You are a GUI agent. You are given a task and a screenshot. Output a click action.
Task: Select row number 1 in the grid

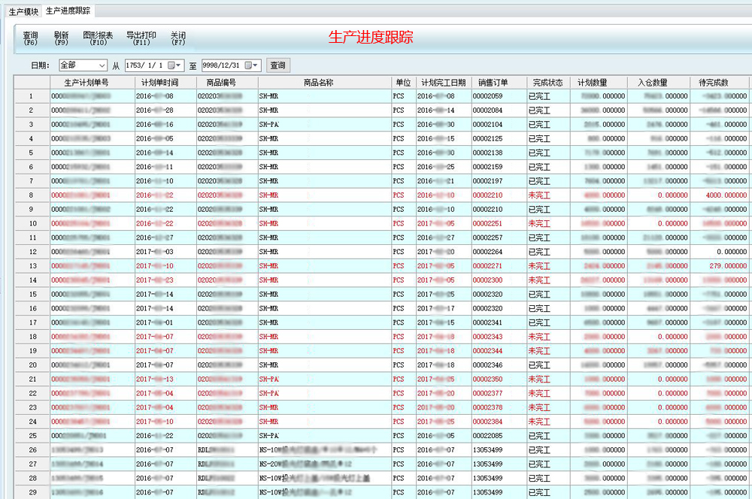pos(32,96)
